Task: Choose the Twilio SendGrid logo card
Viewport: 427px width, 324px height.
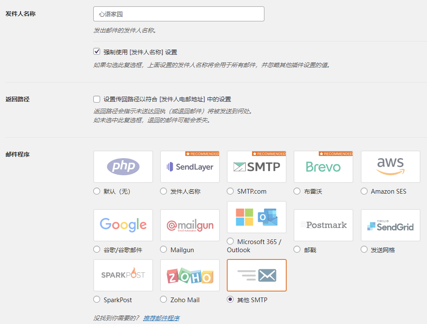Action: [x=391, y=225]
